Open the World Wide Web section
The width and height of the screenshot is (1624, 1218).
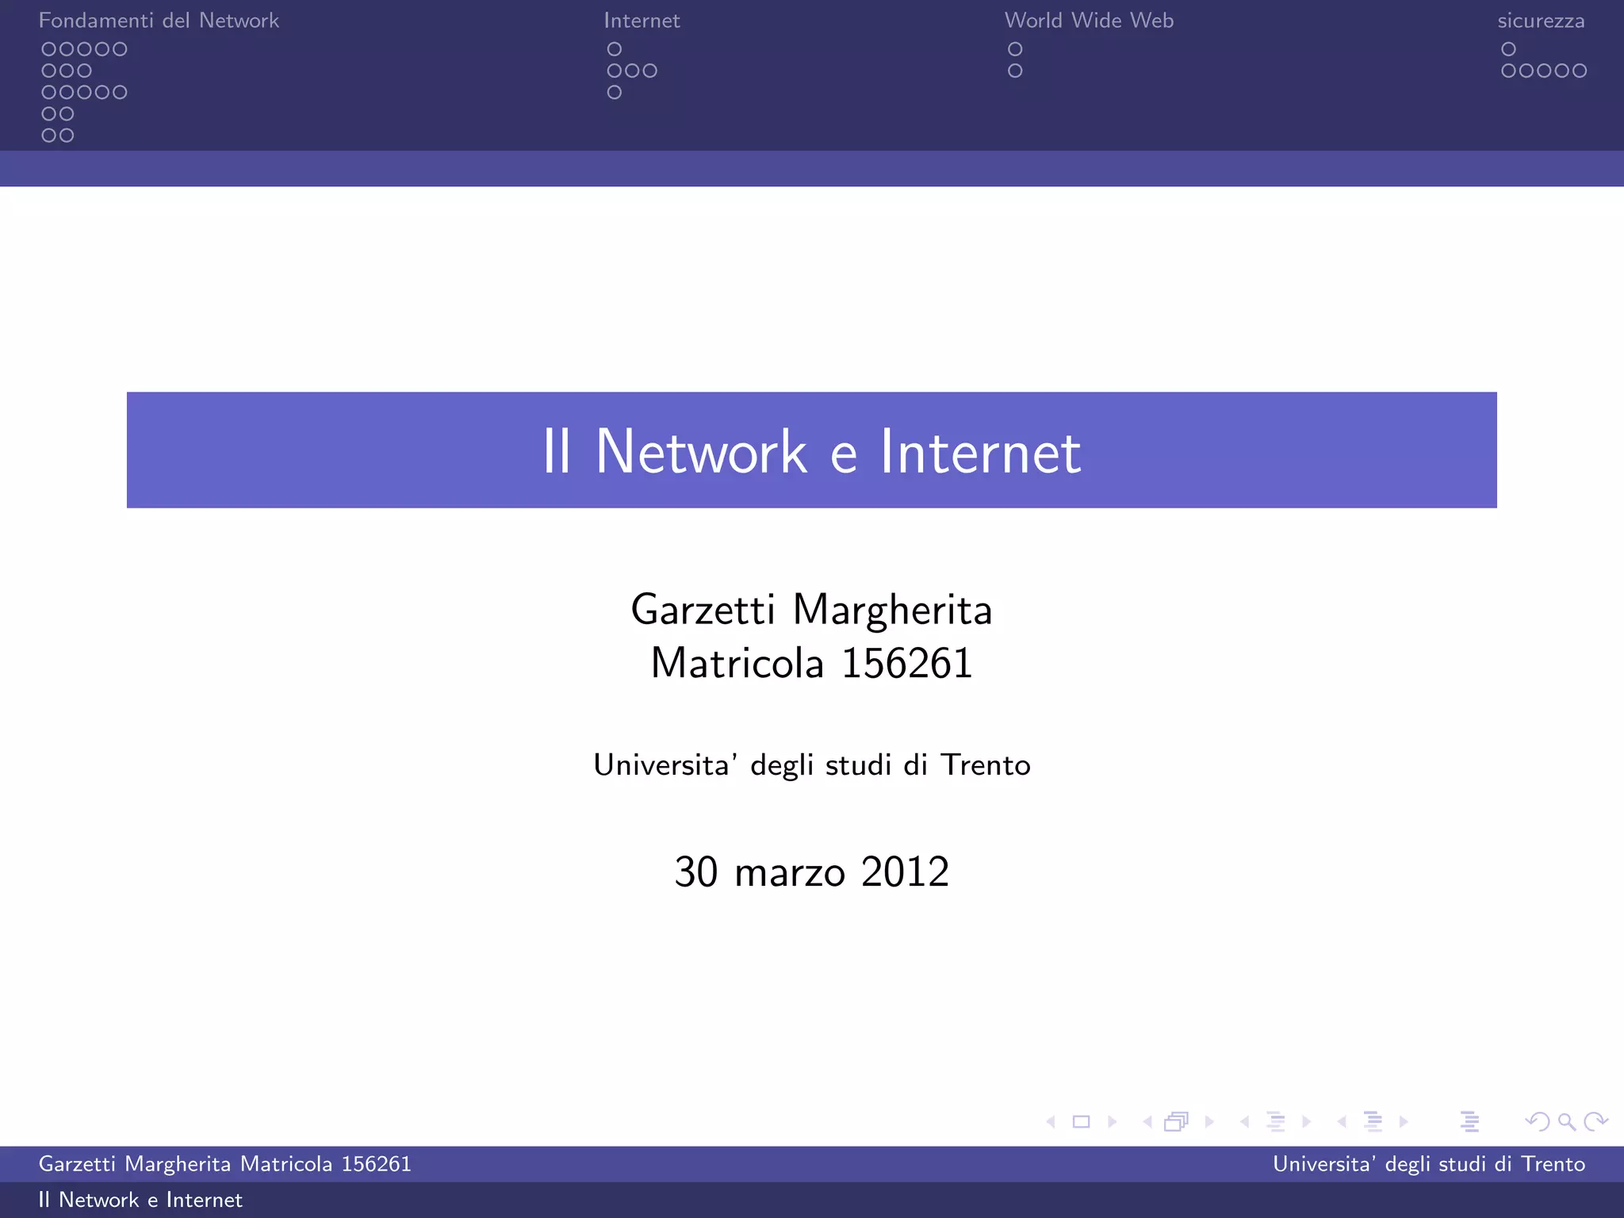click(1089, 21)
